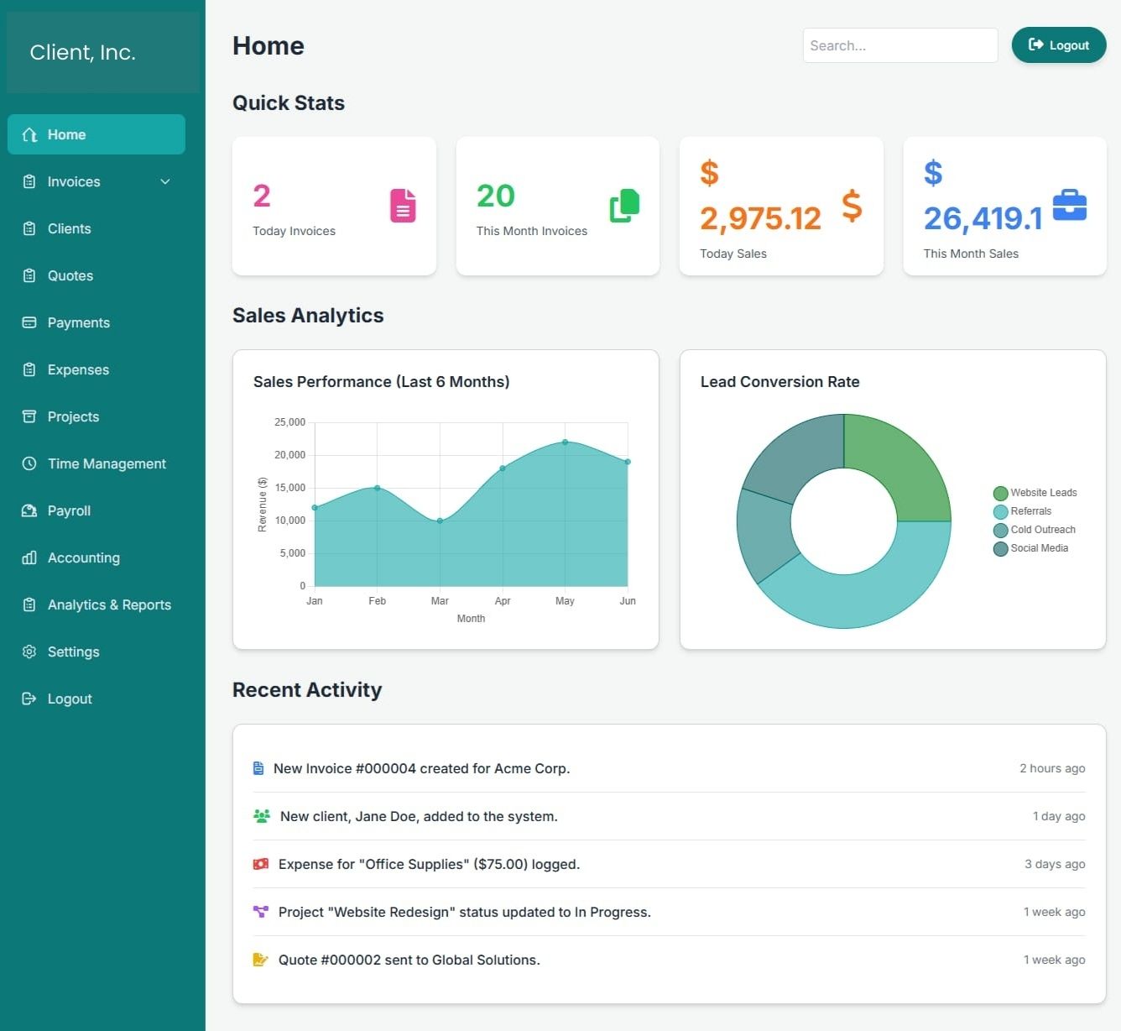Click the Expenses wallet icon
Viewport: 1121px width, 1031px height.
point(29,369)
